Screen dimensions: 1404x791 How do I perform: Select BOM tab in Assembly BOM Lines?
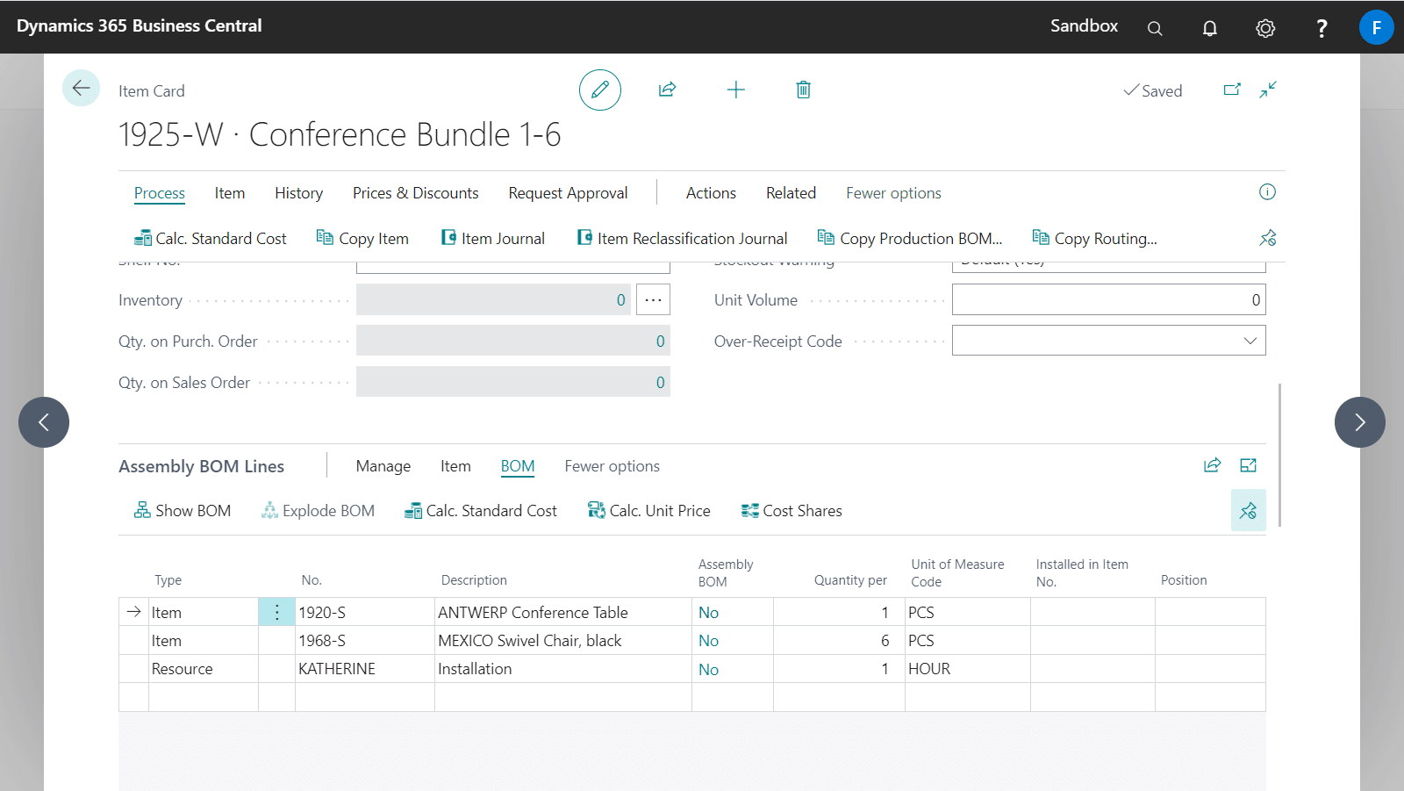coord(518,466)
